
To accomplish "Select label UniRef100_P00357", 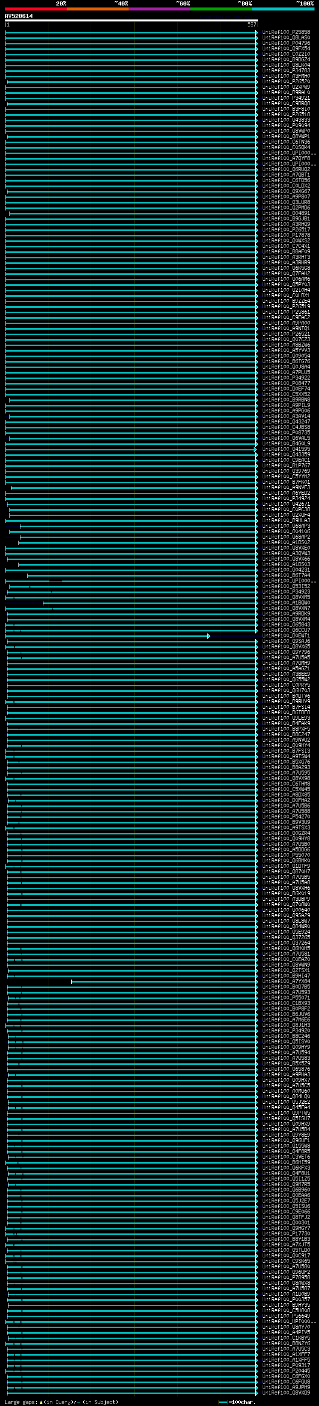I will (286, 1300).
